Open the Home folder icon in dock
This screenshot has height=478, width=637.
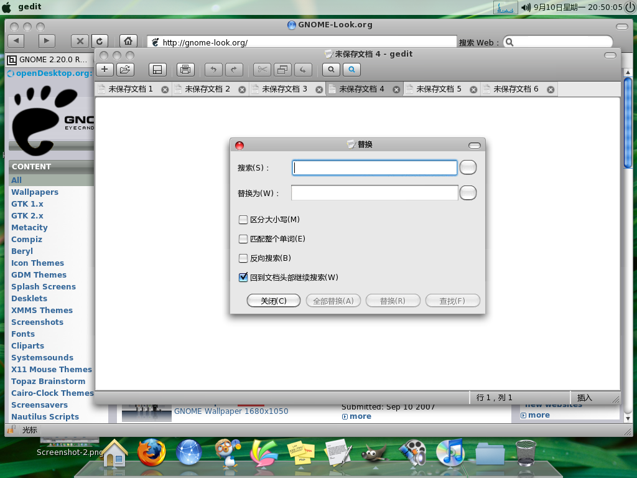pyautogui.click(x=115, y=453)
